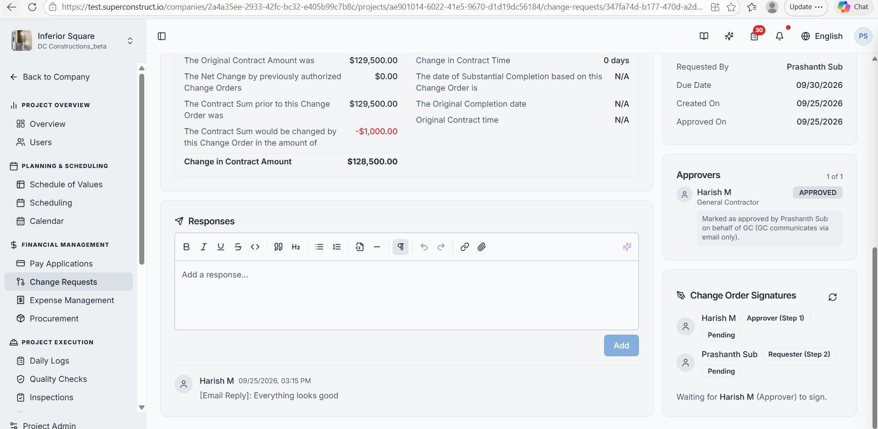Bookmark this page with the star
The height and width of the screenshot is (429, 878).
(x=731, y=7)
